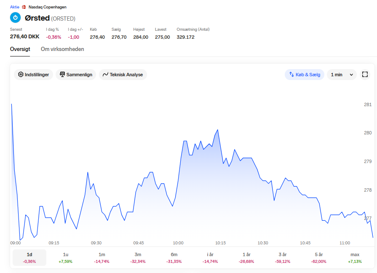377x273 pixels.
Task: Click the 10:00 time axis label
Action: 178,243
